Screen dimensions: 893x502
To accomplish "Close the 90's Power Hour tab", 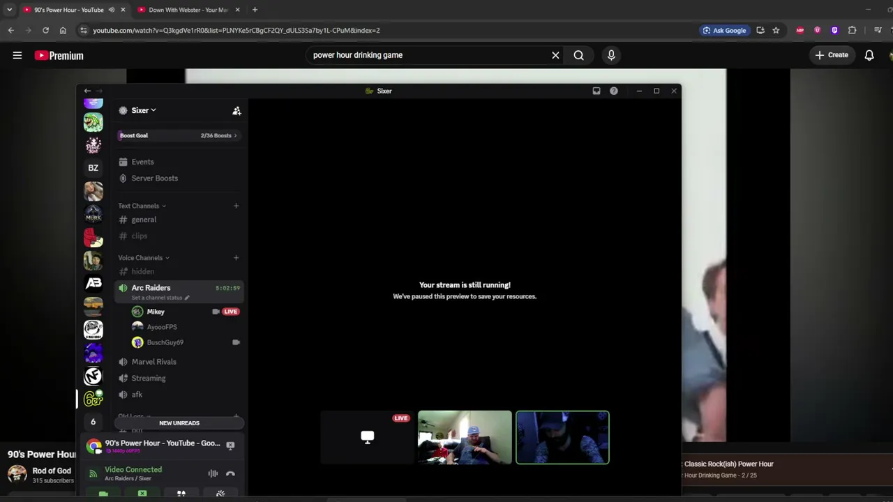I will (123, 10).
